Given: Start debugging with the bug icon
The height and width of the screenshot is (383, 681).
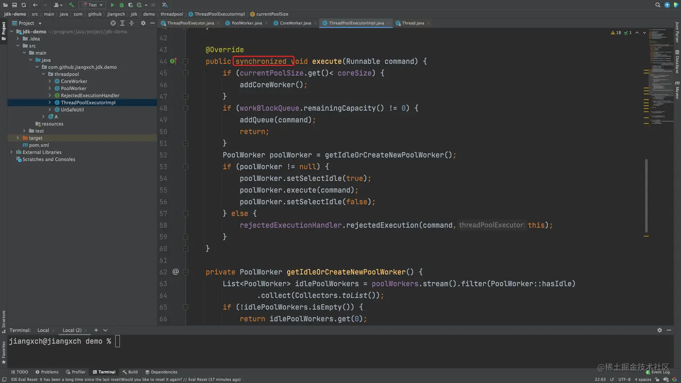Looking at the screenshot, I should pyautogui.click(x=121, y=5).
